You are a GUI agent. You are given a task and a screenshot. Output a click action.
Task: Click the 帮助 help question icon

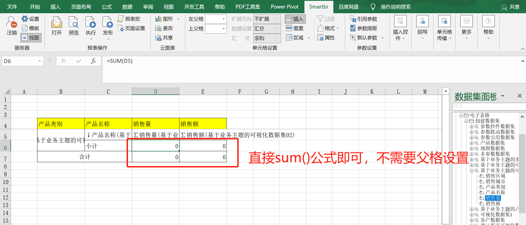[488, 21]
